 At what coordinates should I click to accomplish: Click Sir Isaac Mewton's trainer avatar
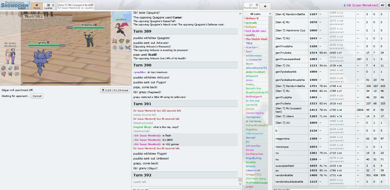[x=10, y=56]
